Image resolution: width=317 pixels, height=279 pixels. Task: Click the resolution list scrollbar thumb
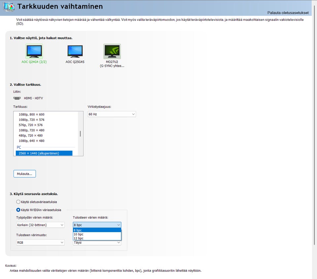[x=81, y=134]
